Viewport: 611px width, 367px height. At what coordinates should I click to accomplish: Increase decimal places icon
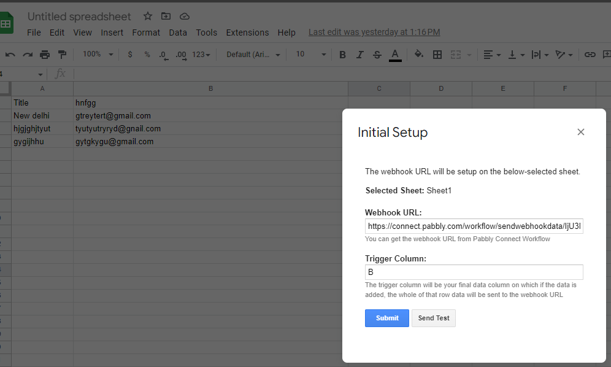click(181, 55)
